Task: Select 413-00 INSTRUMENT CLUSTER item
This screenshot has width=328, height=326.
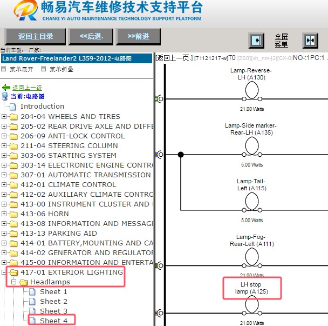Action: (x=87, y=204)
